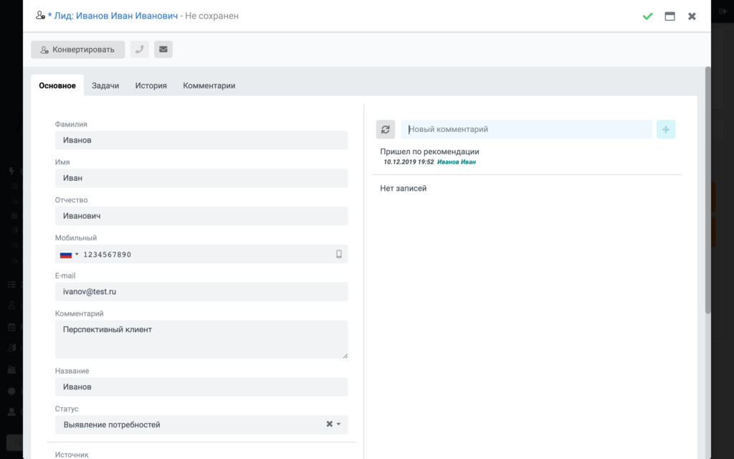Focus the Название input field
This screenshot has width=734, height=459.
point(201,387)
